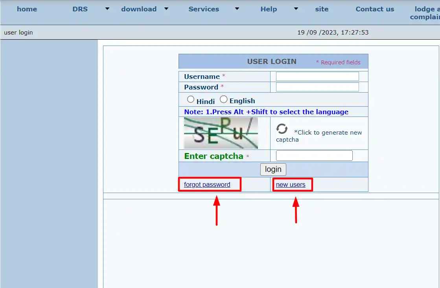The height and width of the screenshot is (288, 440).
Task: Select the Hindi language radio button
Action: 191,100
